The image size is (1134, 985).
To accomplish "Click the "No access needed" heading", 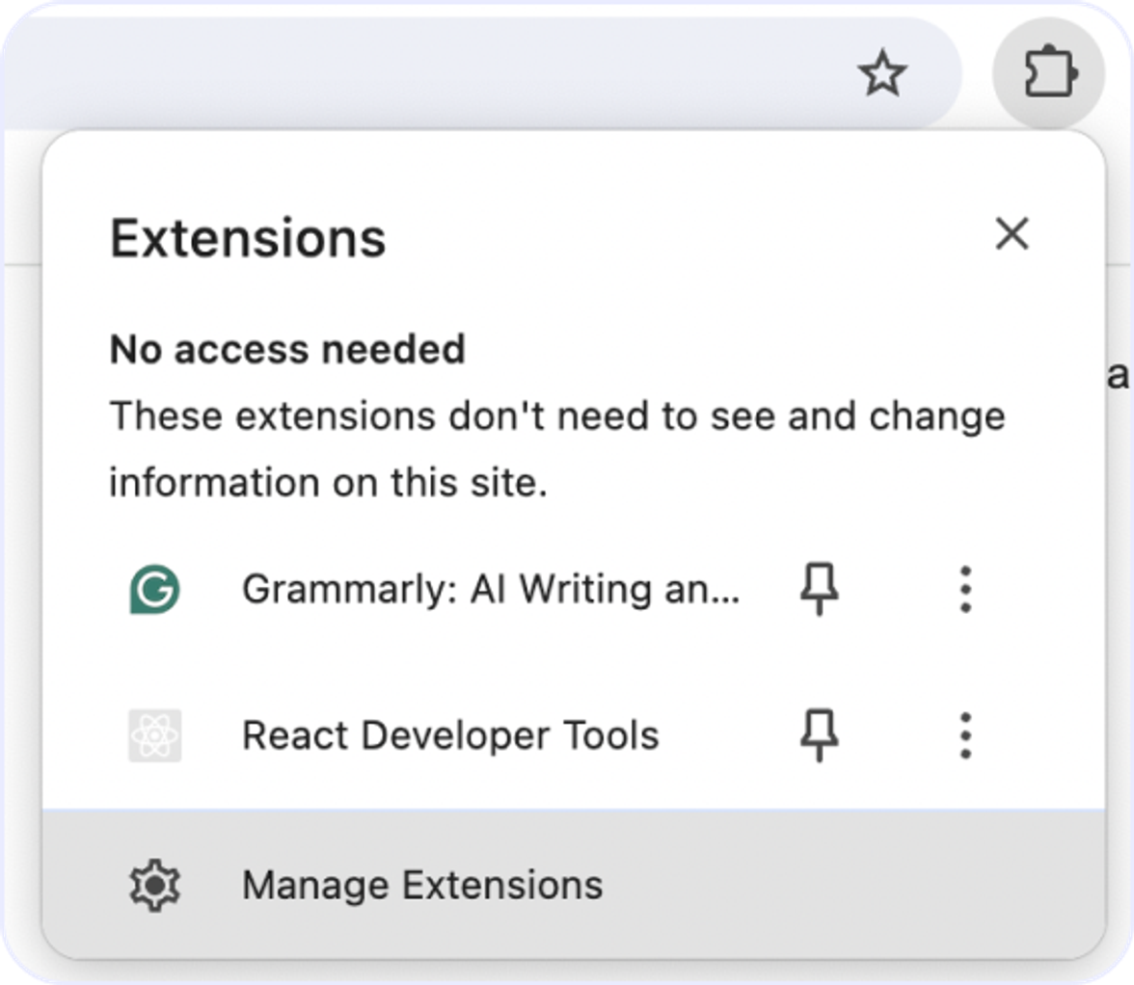I will click(x=287, y=350).
